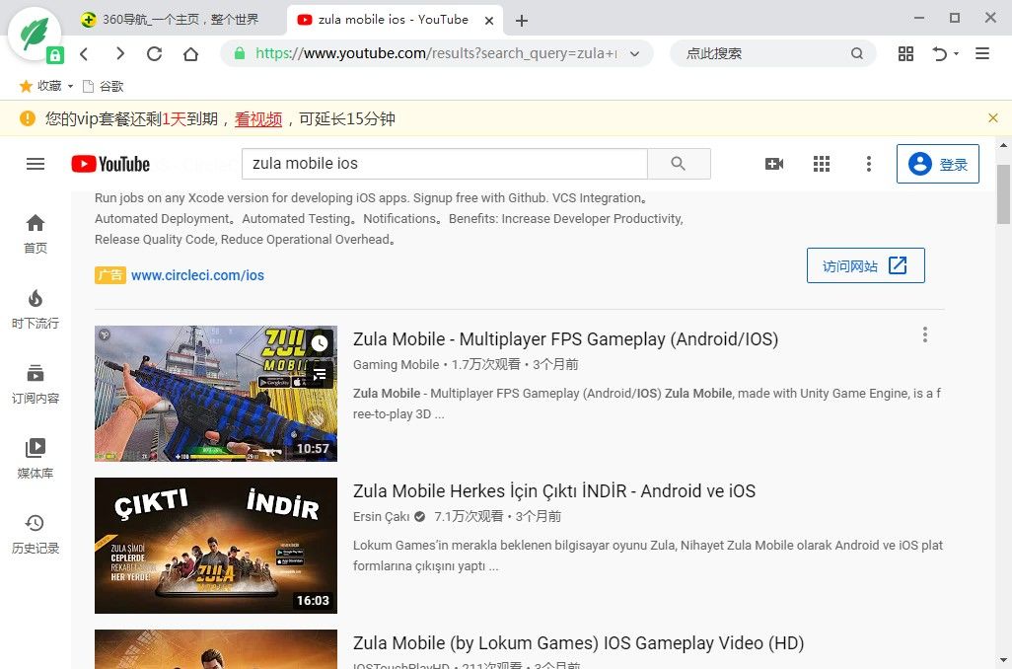The height and width of the screenshot is (669, 1012).
Task: Click the scrollbar up arrow
Action: pos(1003,145)
